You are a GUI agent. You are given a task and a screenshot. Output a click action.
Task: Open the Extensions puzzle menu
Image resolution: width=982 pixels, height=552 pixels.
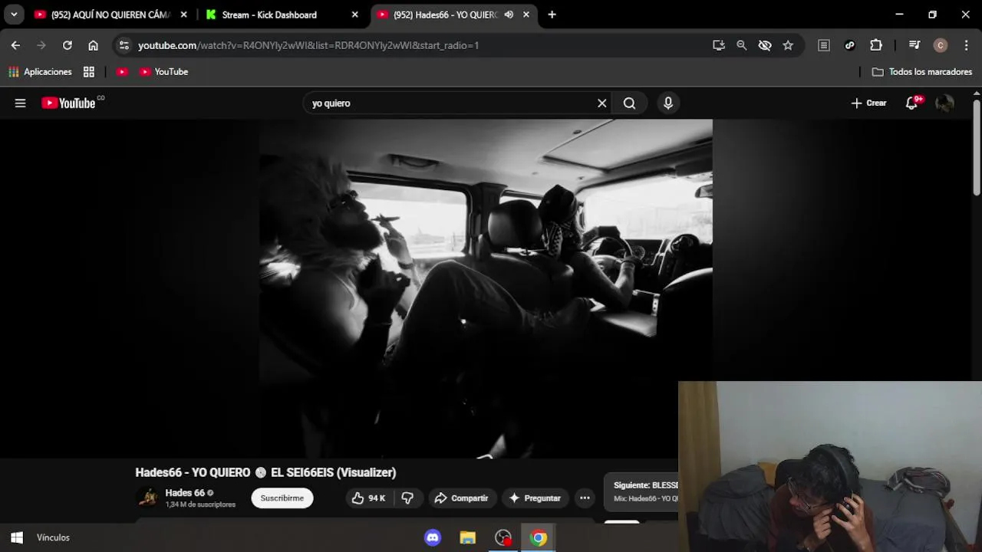click(876, 45)
